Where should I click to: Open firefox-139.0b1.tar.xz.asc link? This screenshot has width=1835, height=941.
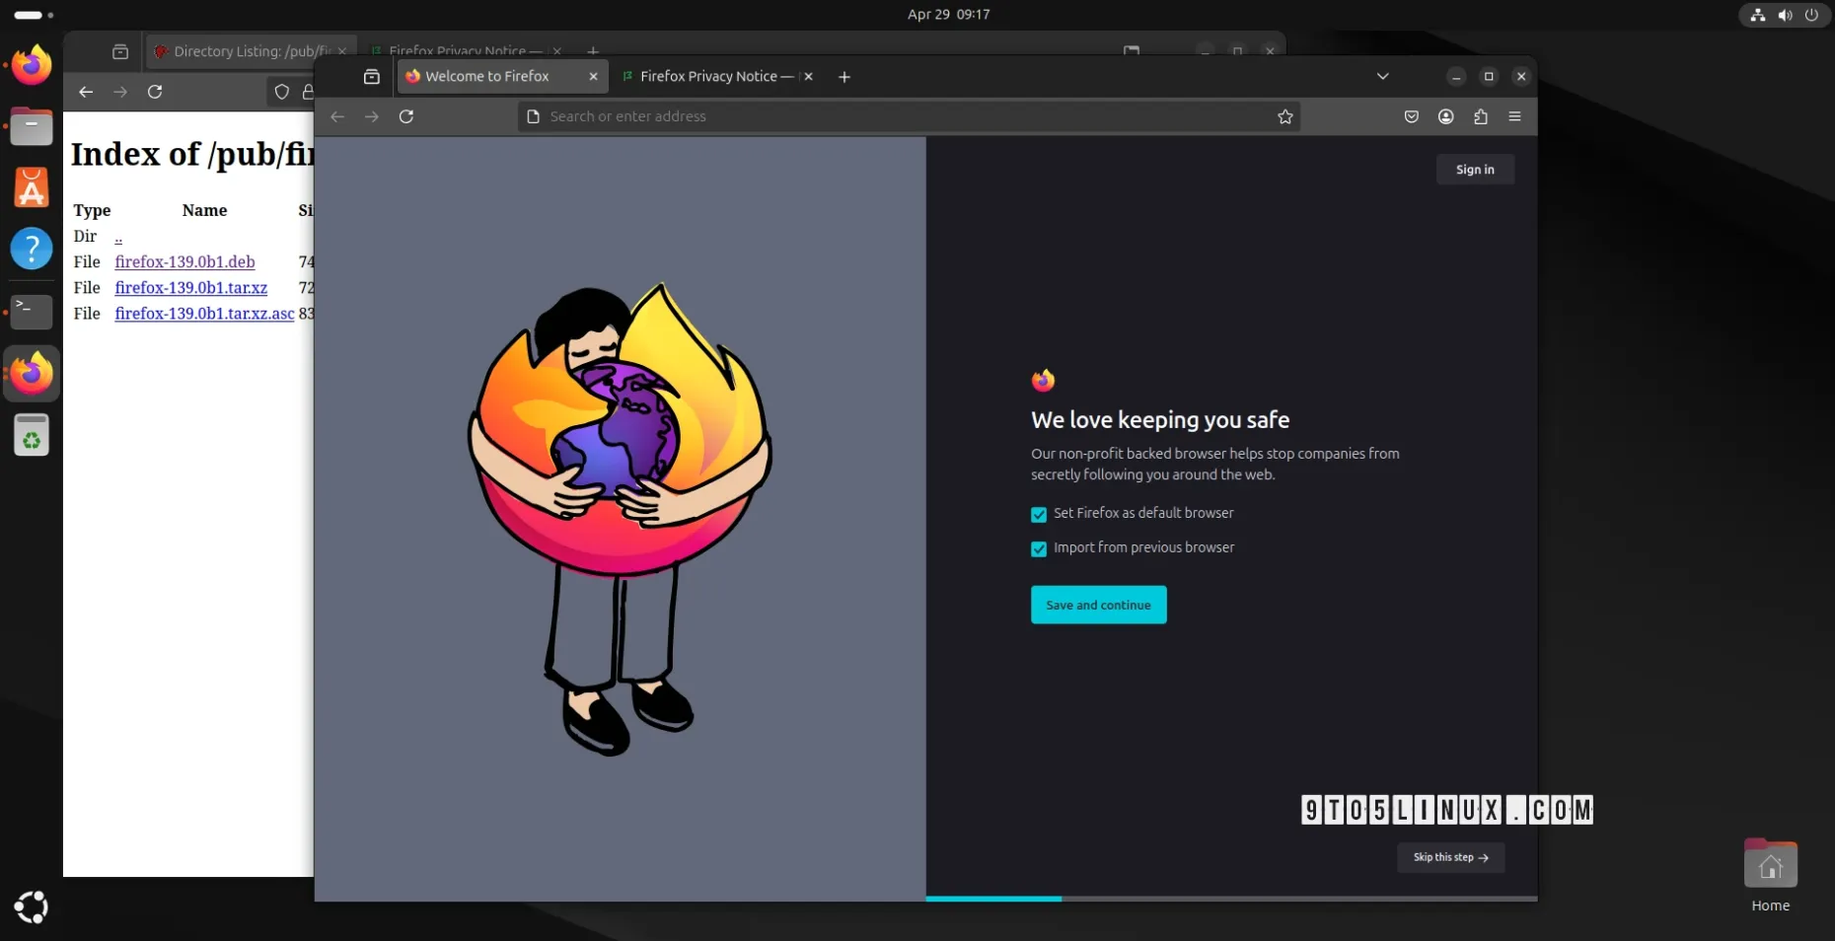204,314
